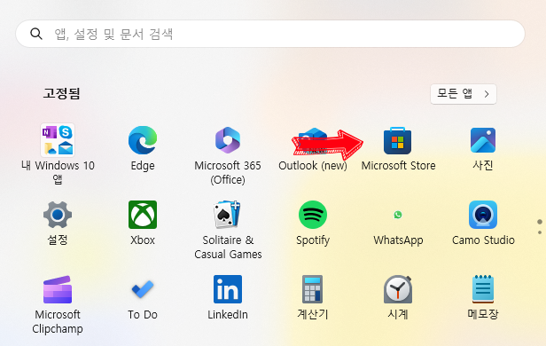Open Microsoft Clipchamp
The image size is (546, 346).
[x=58, y=289]
